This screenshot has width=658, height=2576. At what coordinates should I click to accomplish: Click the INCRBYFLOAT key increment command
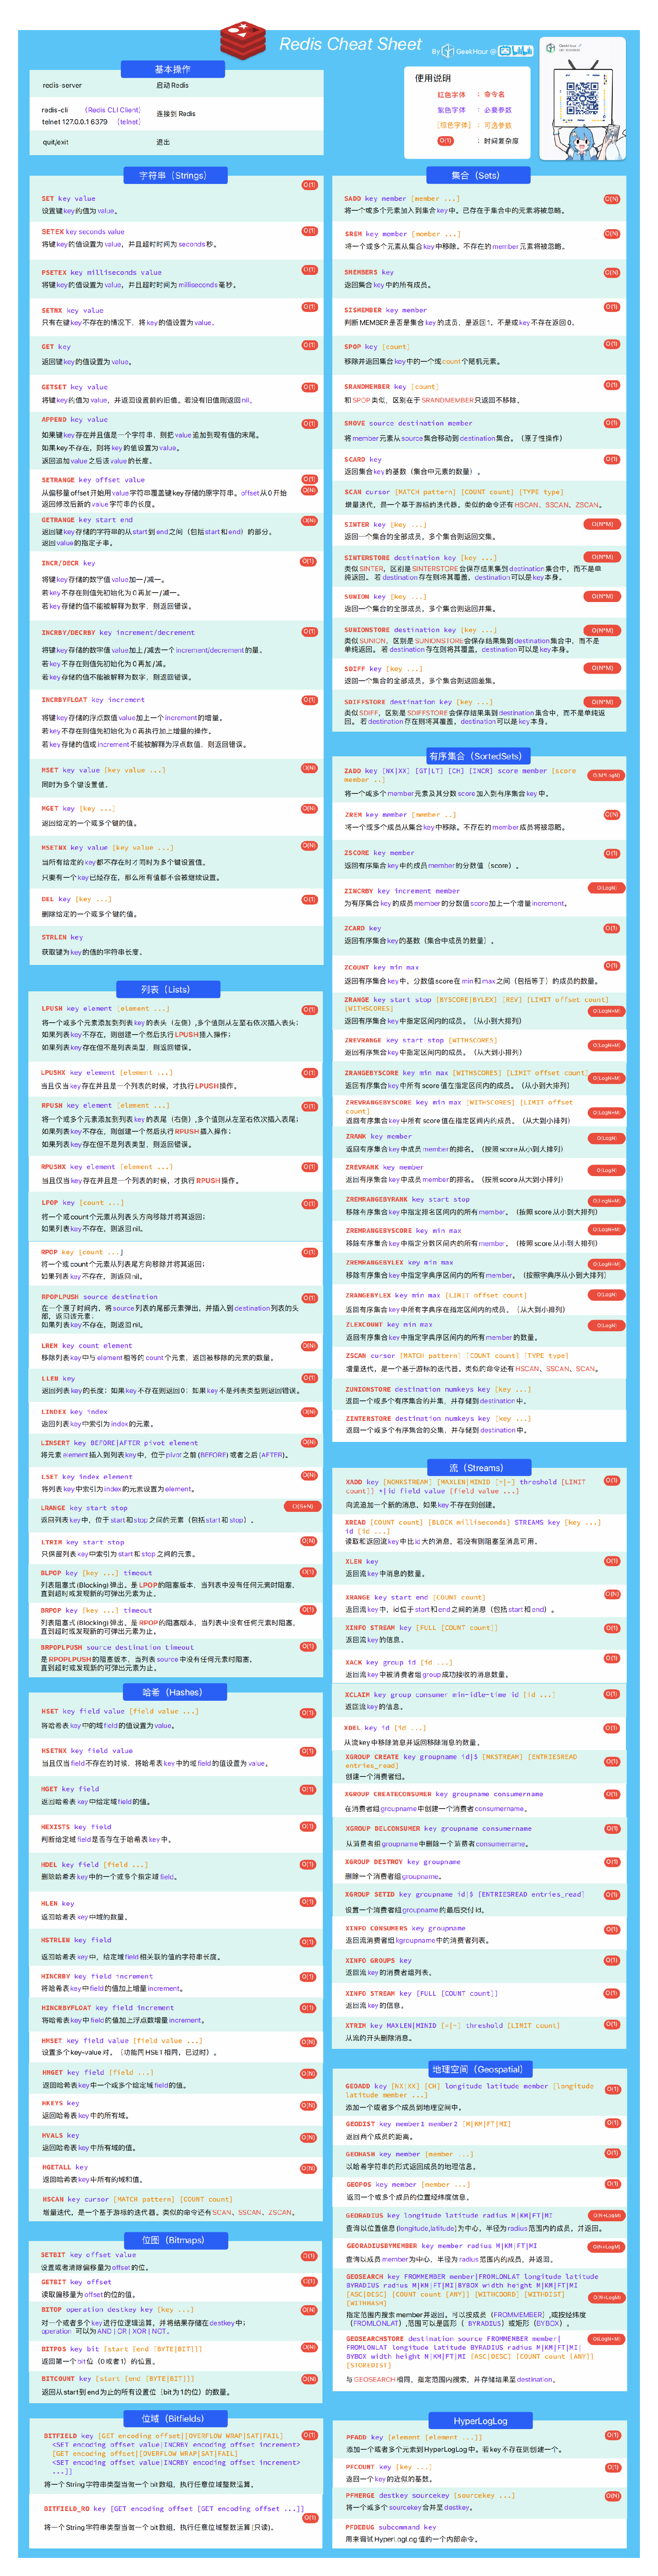tap(93, 700)
